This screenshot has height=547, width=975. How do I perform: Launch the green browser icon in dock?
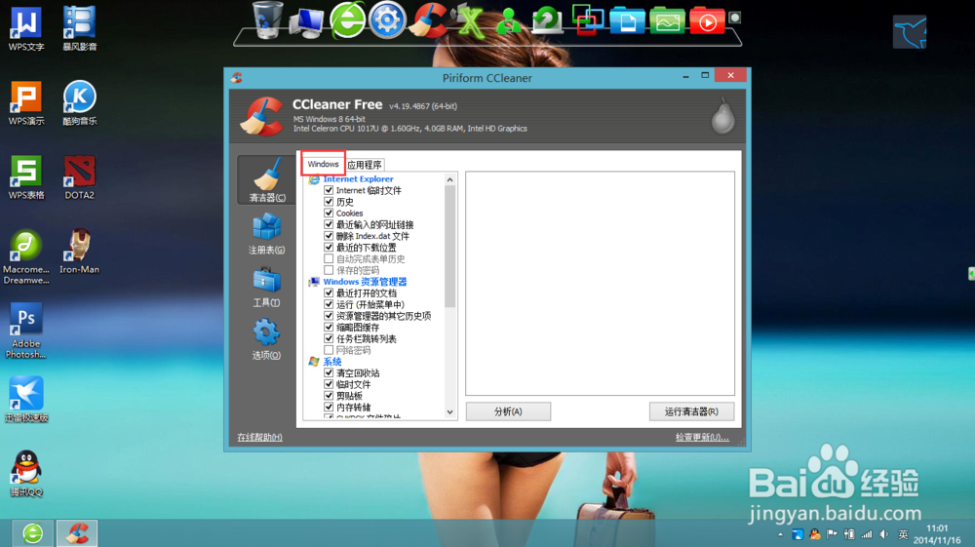[x=347, y=20]
